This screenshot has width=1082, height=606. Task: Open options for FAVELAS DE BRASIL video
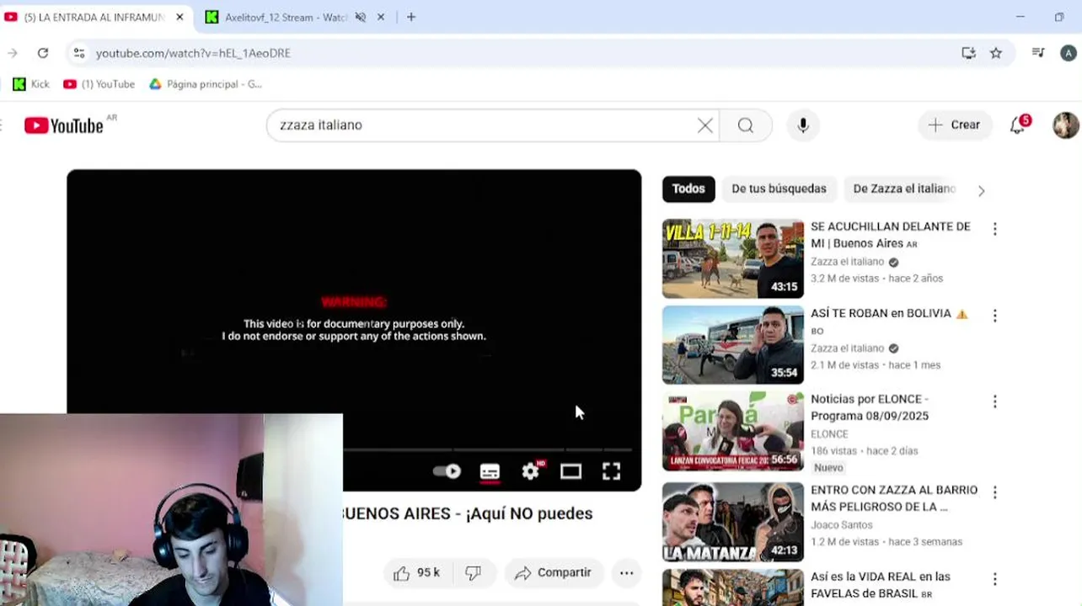coord(995,579)
